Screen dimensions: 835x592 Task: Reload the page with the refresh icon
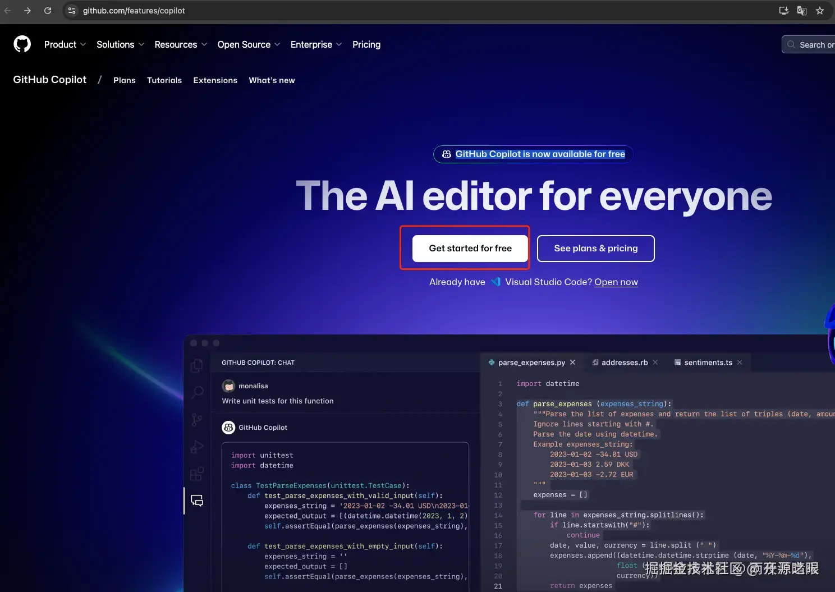click(x=48, y=11)
